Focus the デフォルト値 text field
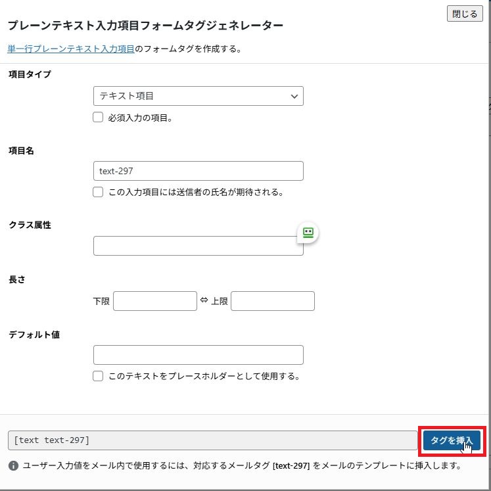Image resolution: width=491 pixels, height=491 pixels. 199,355
